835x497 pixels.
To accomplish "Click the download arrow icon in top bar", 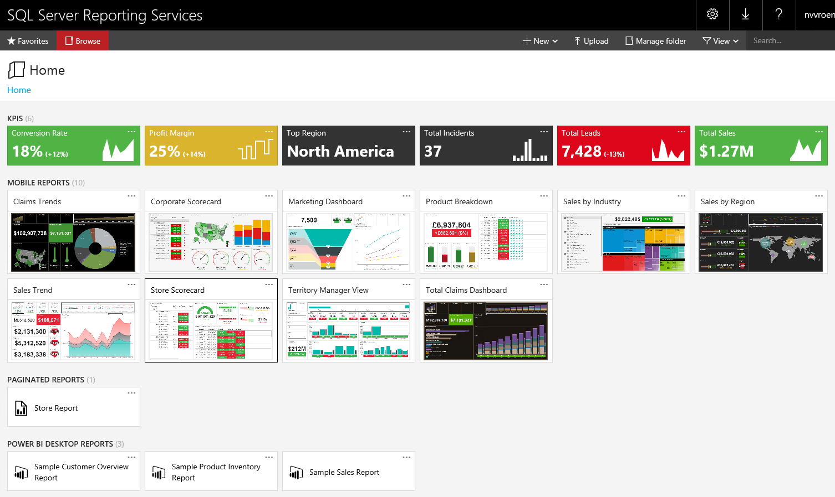I will 745,15.
